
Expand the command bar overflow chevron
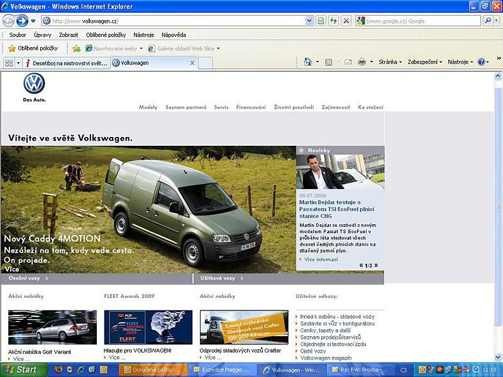(499, 58)
